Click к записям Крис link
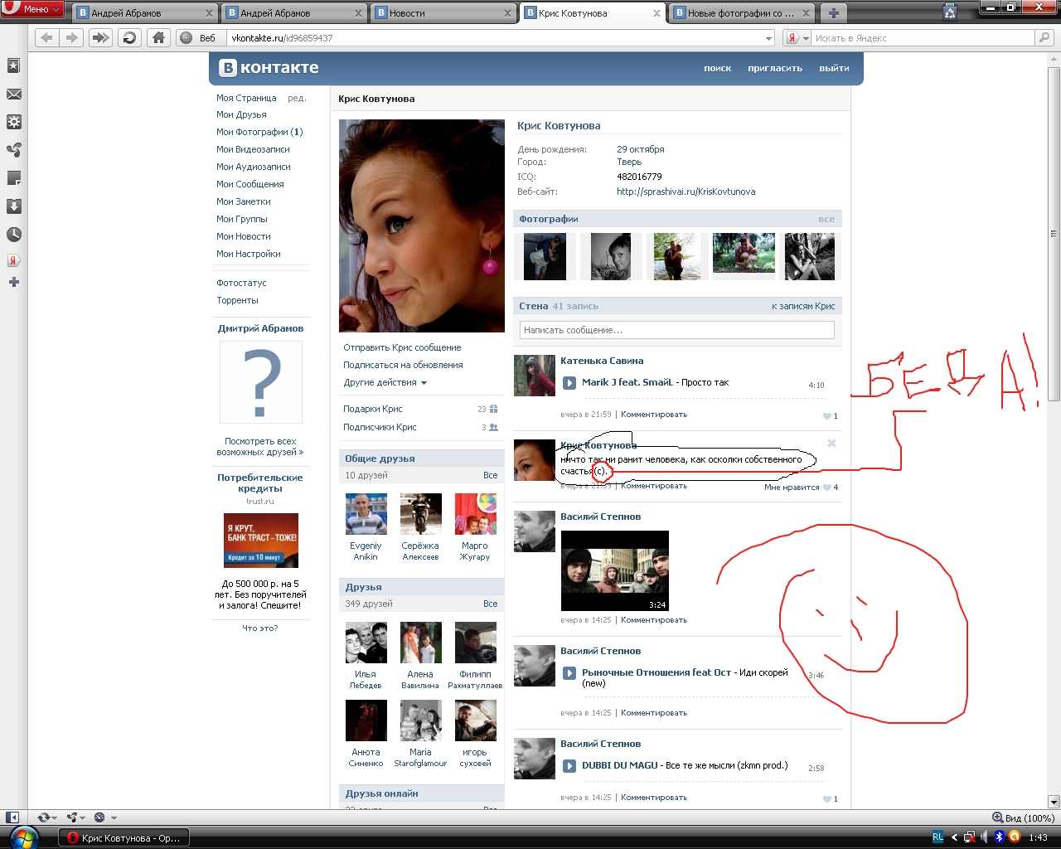 [803, 306]
